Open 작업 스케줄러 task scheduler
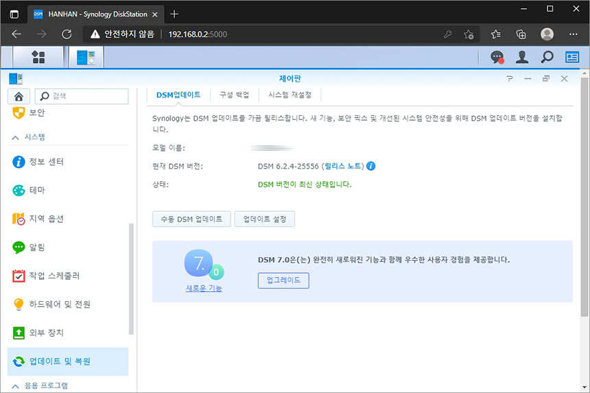The width and height of the screenshot is (590, 393). tap(46, 276)
